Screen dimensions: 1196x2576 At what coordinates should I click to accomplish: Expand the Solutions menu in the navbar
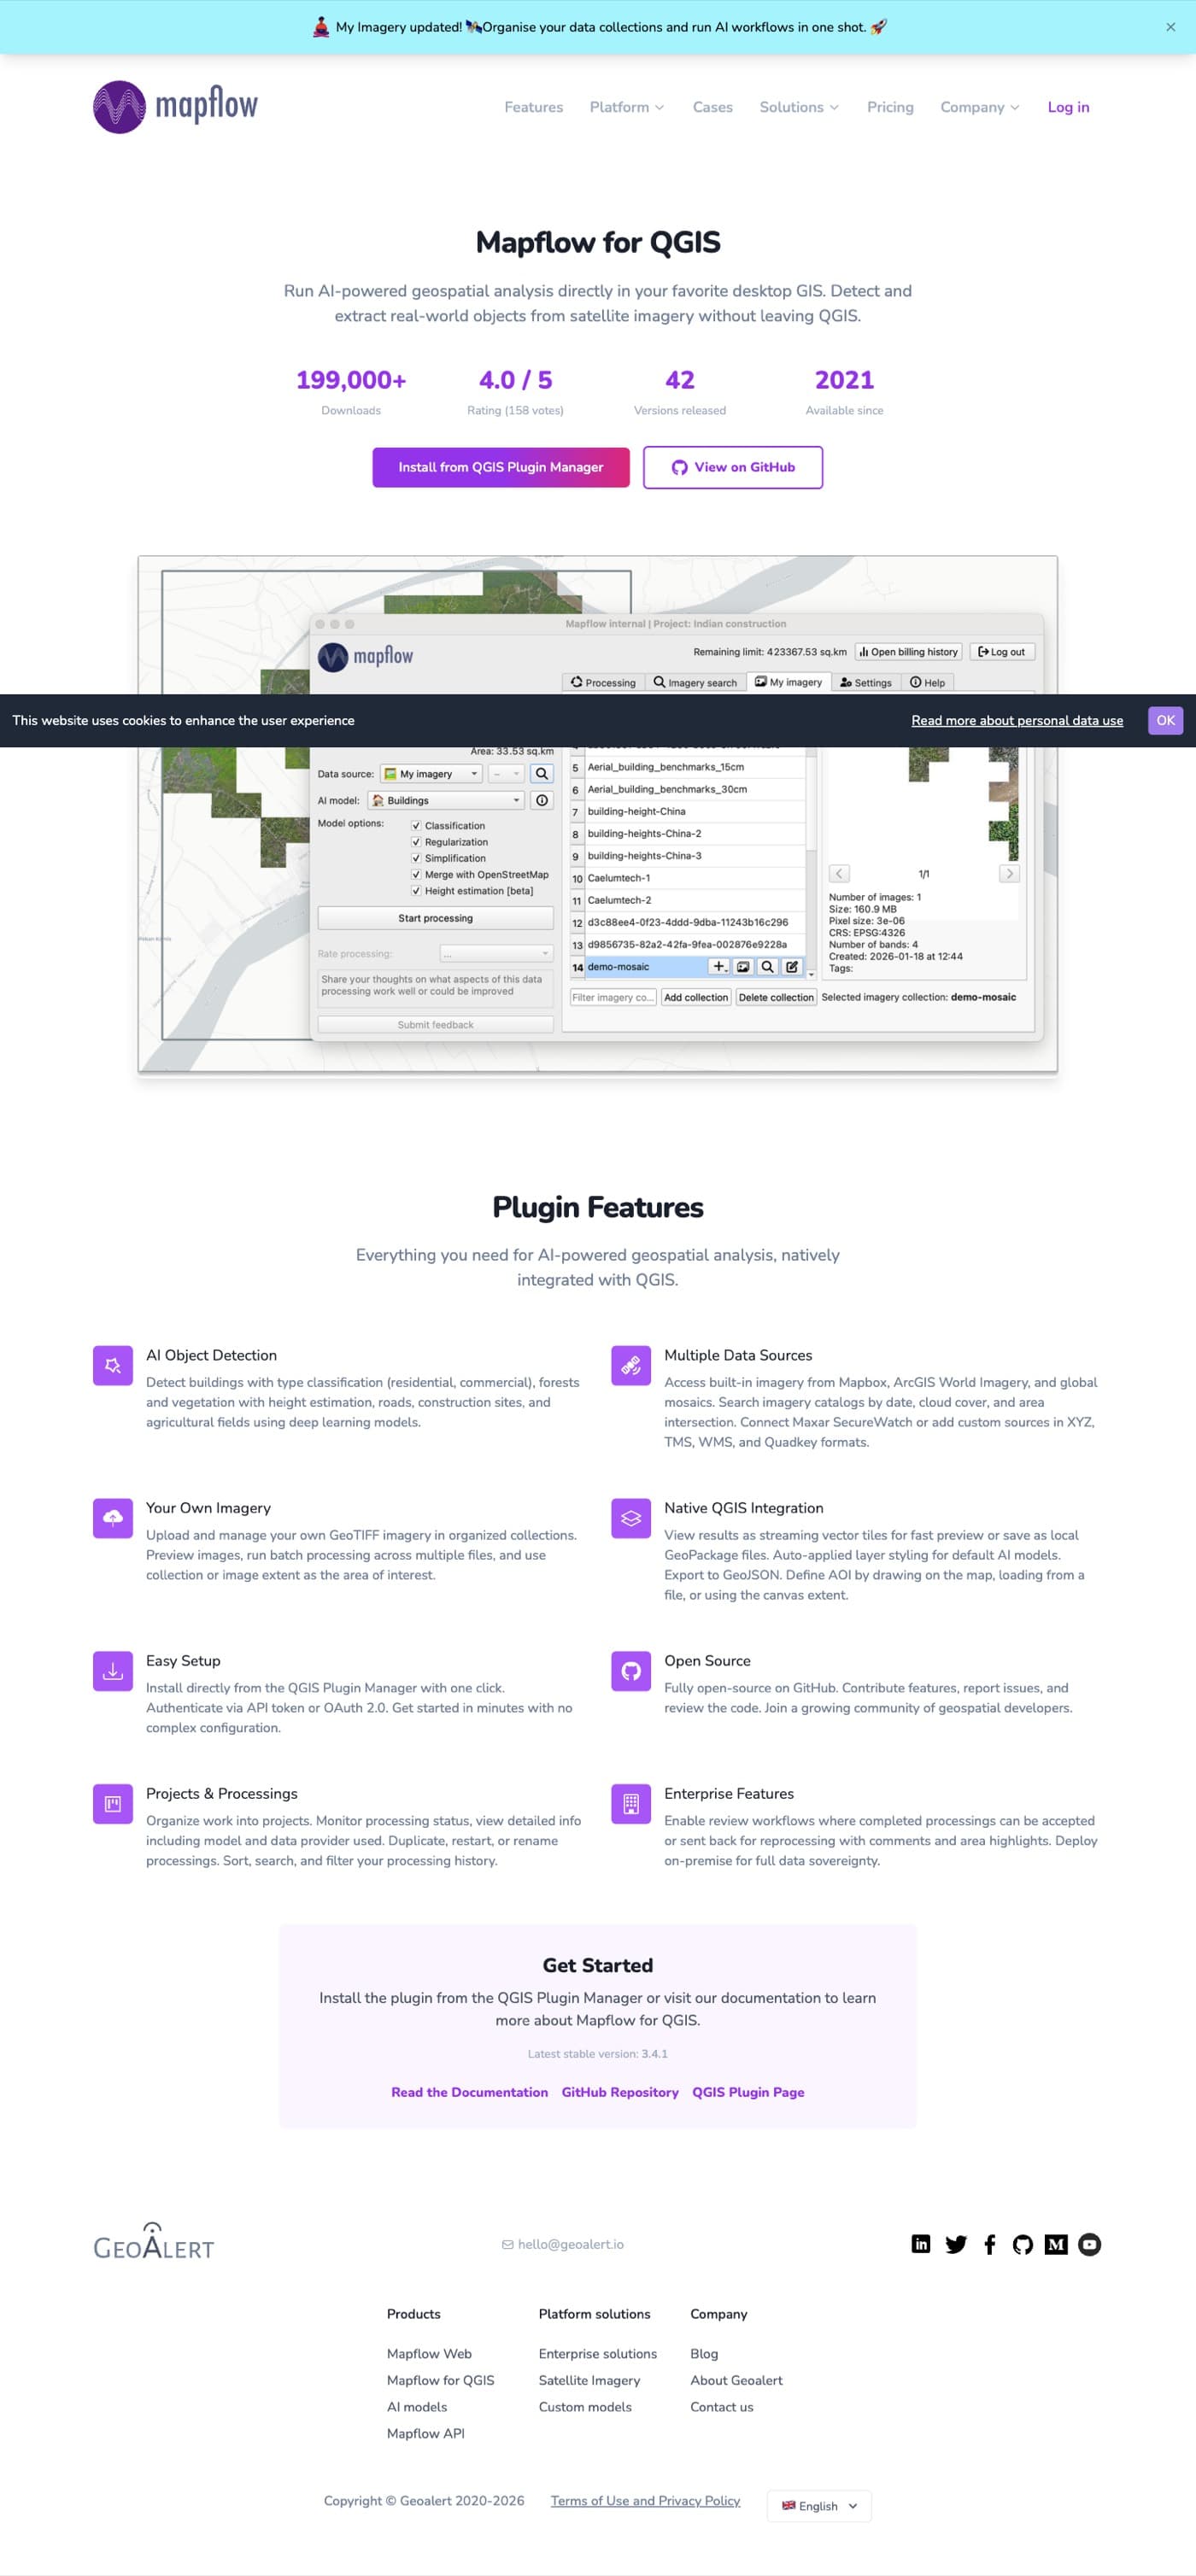click(799, 107)
